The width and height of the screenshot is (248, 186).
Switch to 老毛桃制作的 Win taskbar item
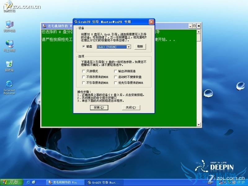click(65, 182)
